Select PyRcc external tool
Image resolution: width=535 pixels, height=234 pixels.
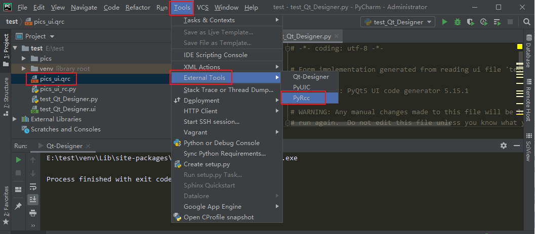tap(309, 98)
